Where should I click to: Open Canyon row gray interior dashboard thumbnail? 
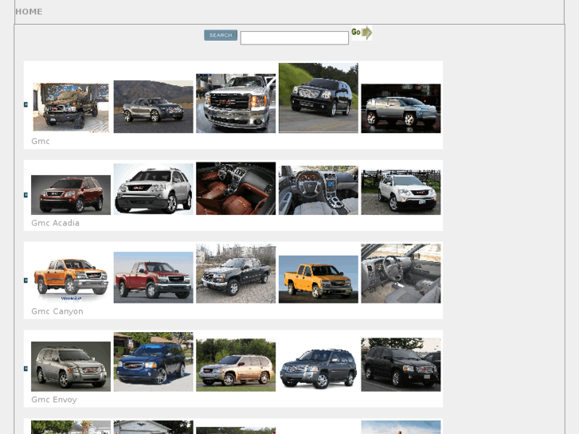(401, 274)
